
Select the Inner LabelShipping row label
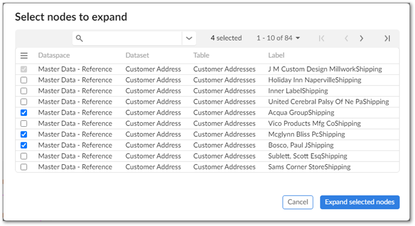click(x=299, y=91)
